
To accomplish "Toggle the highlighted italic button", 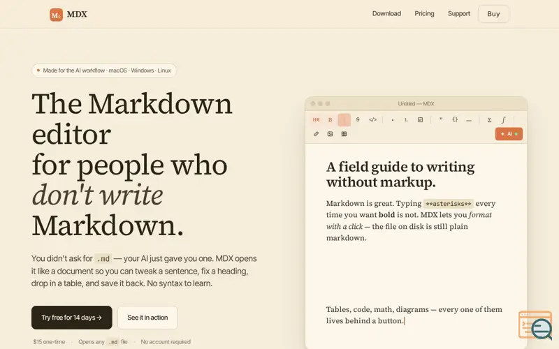I will 344,119.
